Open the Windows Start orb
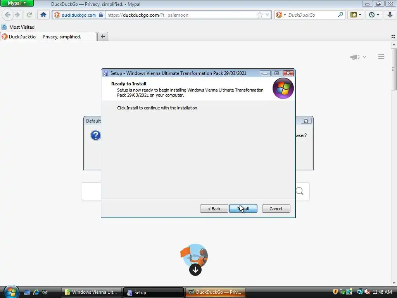The height and width of the screenshot is (298, 397). [x=11, y=292]
